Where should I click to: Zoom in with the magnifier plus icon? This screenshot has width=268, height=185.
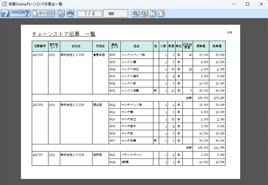(x=135, y=13)
